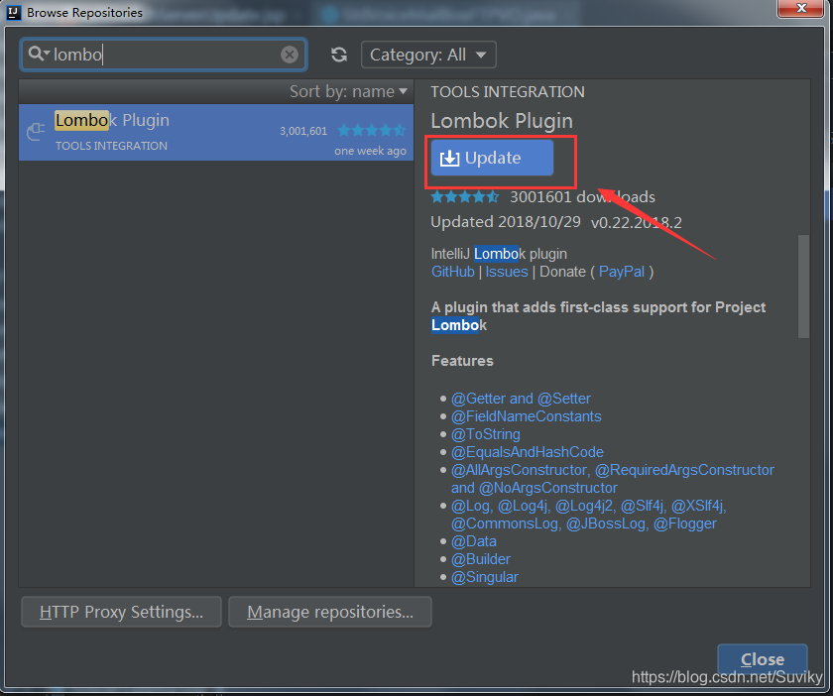The width and height of the screenshot is (833, 696).
Task: Open the @Data feature link
Action: click(x=474, y=541)
